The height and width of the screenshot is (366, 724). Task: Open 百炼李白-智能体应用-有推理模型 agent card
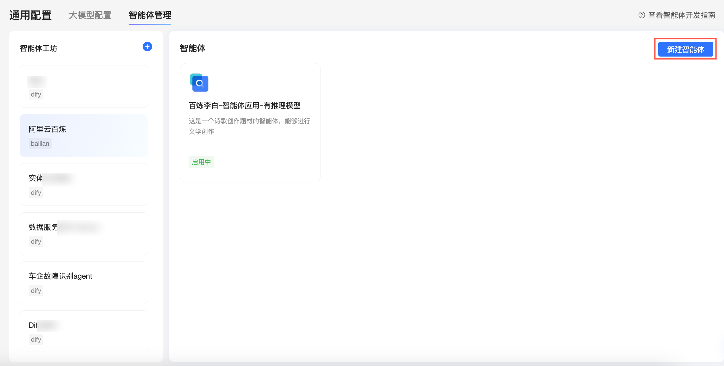tap(250, 123)
